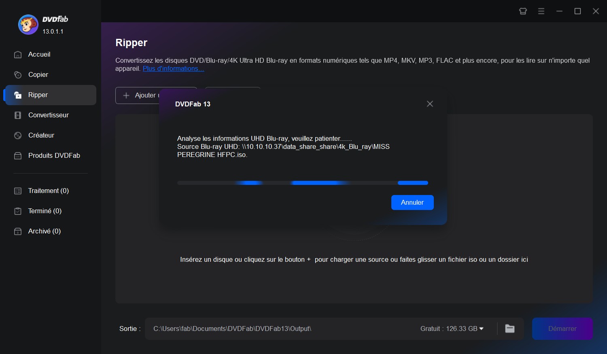This screenshot has width=607, height=354.
Task: Click the Ripper sidebar icon
Action: point(18,95)
